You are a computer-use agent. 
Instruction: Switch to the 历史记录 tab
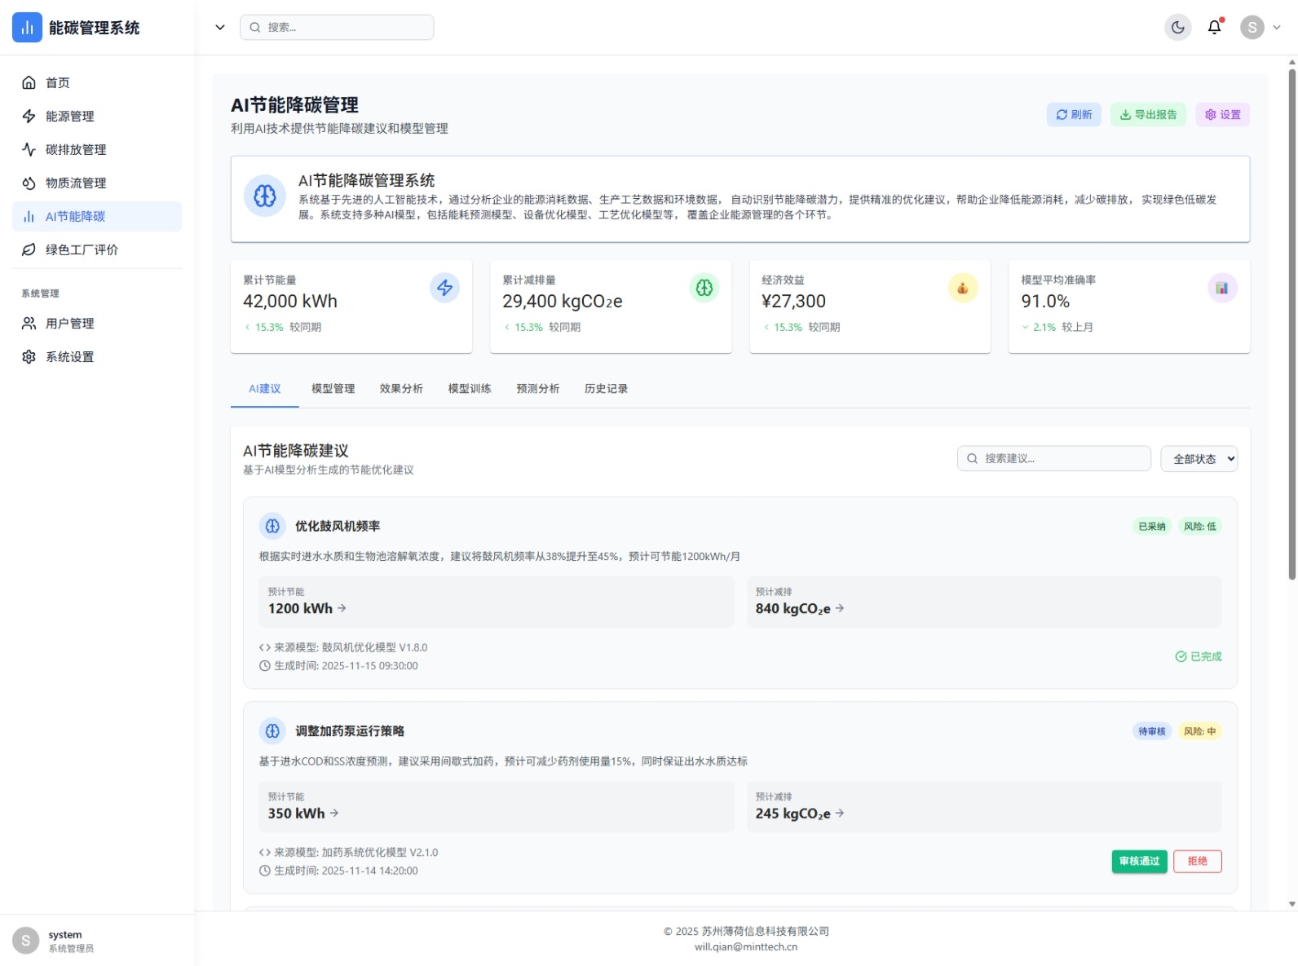606,389
